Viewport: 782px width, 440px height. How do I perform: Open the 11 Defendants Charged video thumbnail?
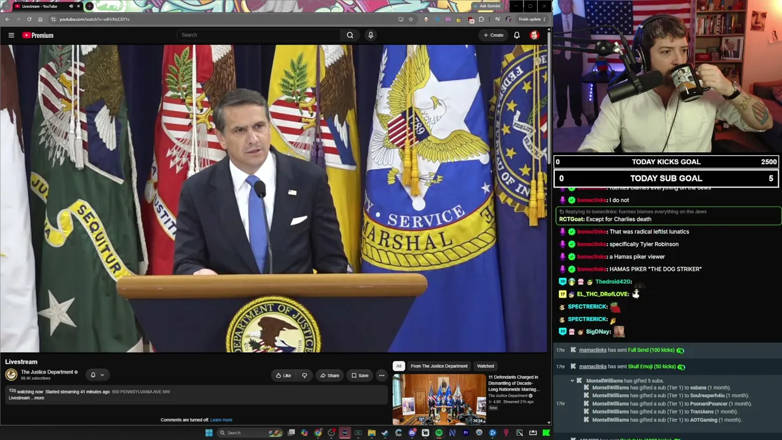(439, 399)
